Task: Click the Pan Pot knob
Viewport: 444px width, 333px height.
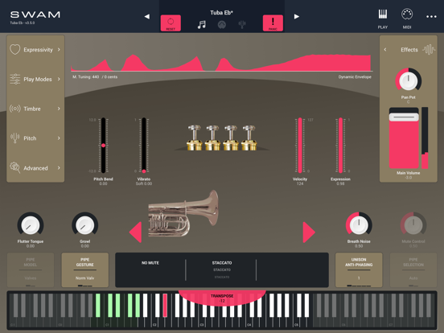Action: 409,81
